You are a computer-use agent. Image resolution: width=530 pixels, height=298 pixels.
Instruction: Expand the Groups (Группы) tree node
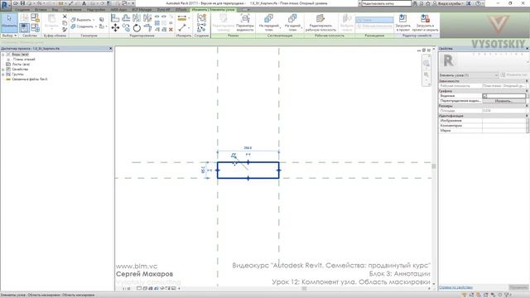coord(3,74)
